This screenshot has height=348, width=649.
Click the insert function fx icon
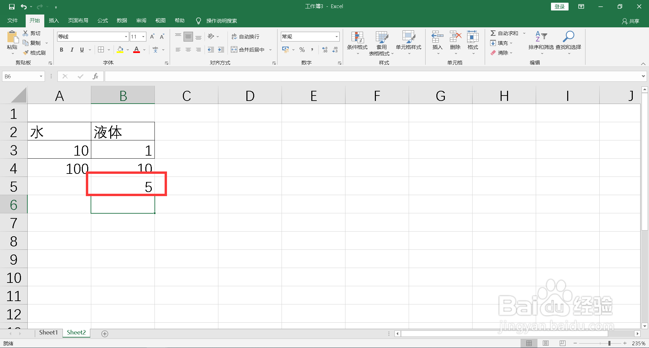click(95, 76)
